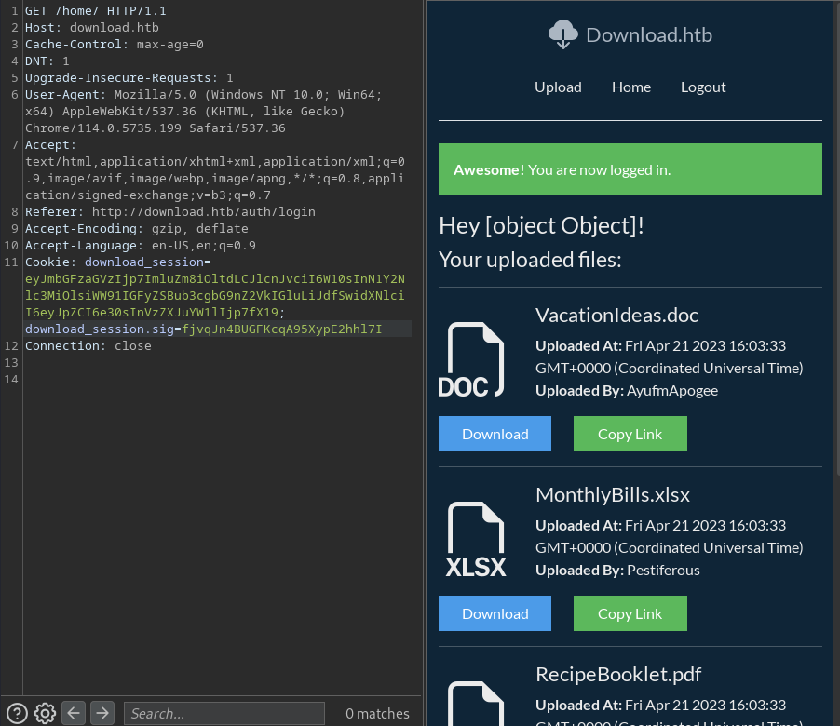Click the Uploaded At date under VacationIdeas.doc

click(669, 357)
